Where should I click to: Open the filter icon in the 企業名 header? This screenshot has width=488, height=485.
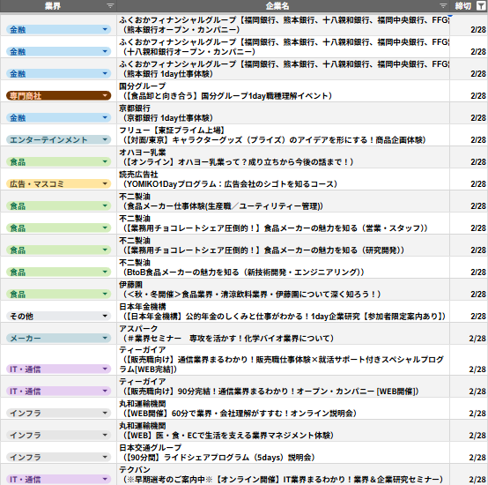pyautogui.click(x=443, y=5)
